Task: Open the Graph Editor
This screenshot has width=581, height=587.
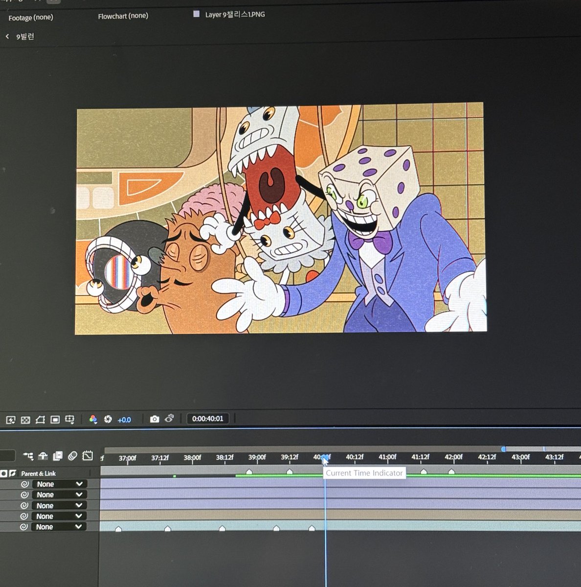Action: (x=88, y=455)
